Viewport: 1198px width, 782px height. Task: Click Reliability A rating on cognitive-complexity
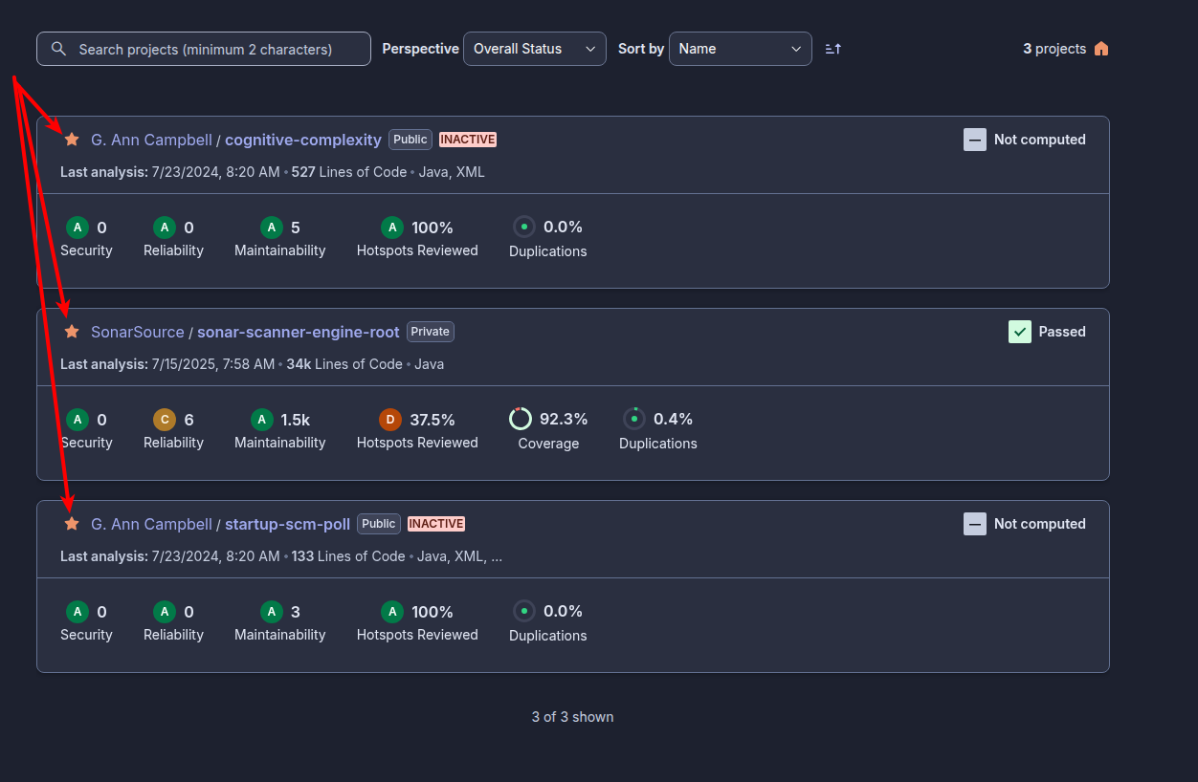click(165, 228)
